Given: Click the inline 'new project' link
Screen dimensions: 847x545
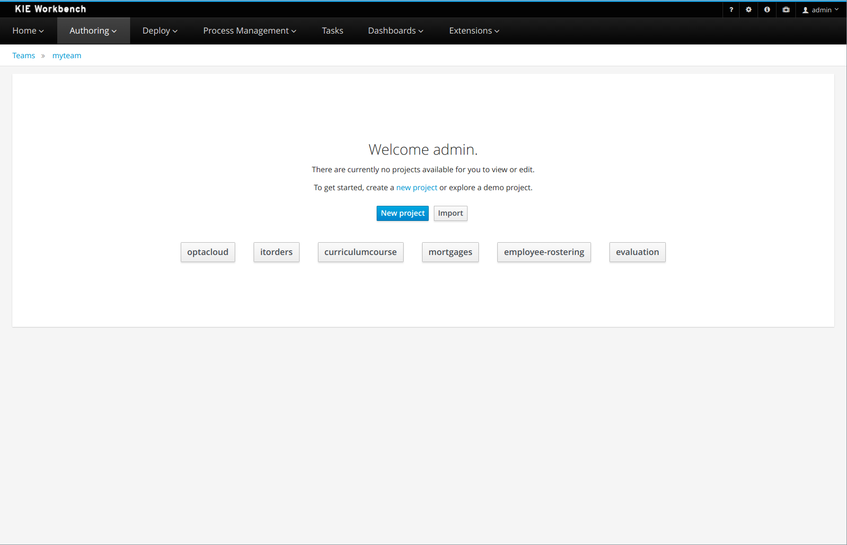Looking at the screenshot, I should coord(416,187).
